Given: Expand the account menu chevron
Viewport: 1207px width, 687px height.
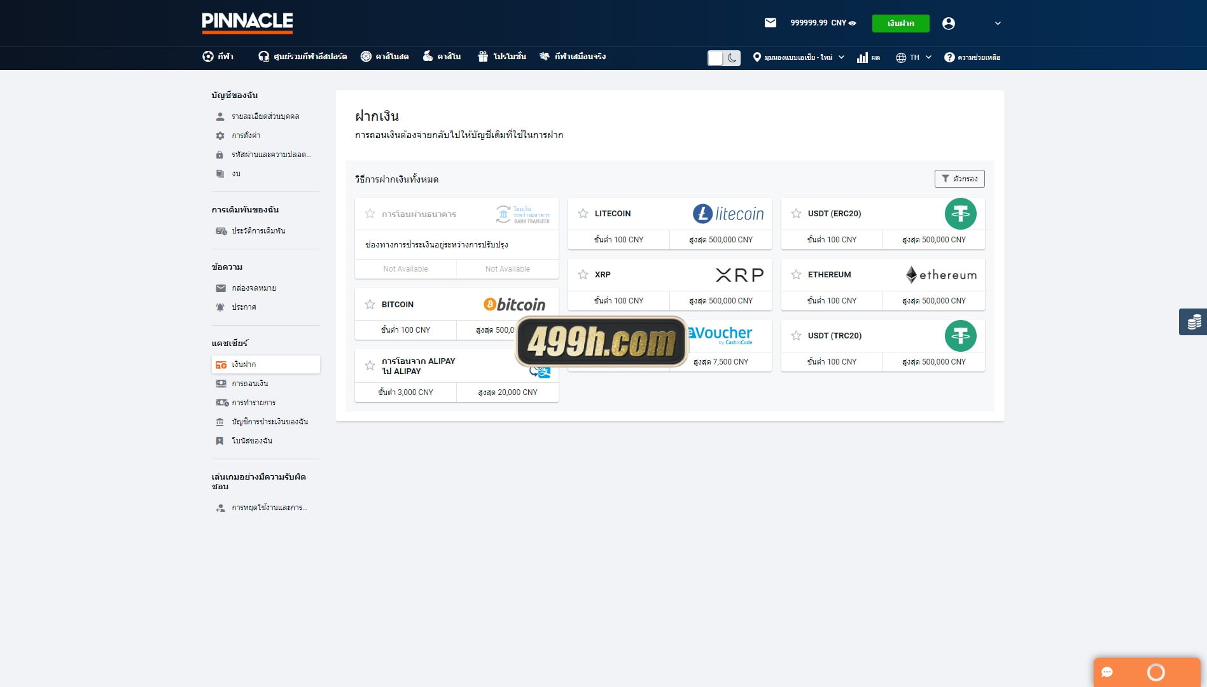Looking at the screenshot, I should [x=998, y=24].
